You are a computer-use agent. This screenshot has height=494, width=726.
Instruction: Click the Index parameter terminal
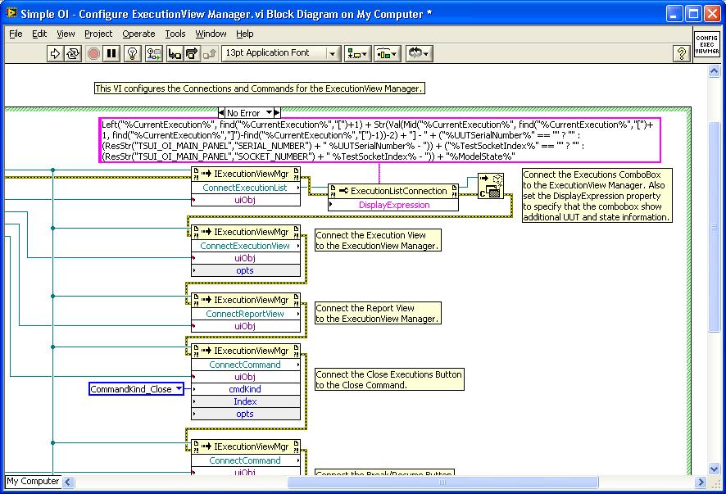point(245,401)
